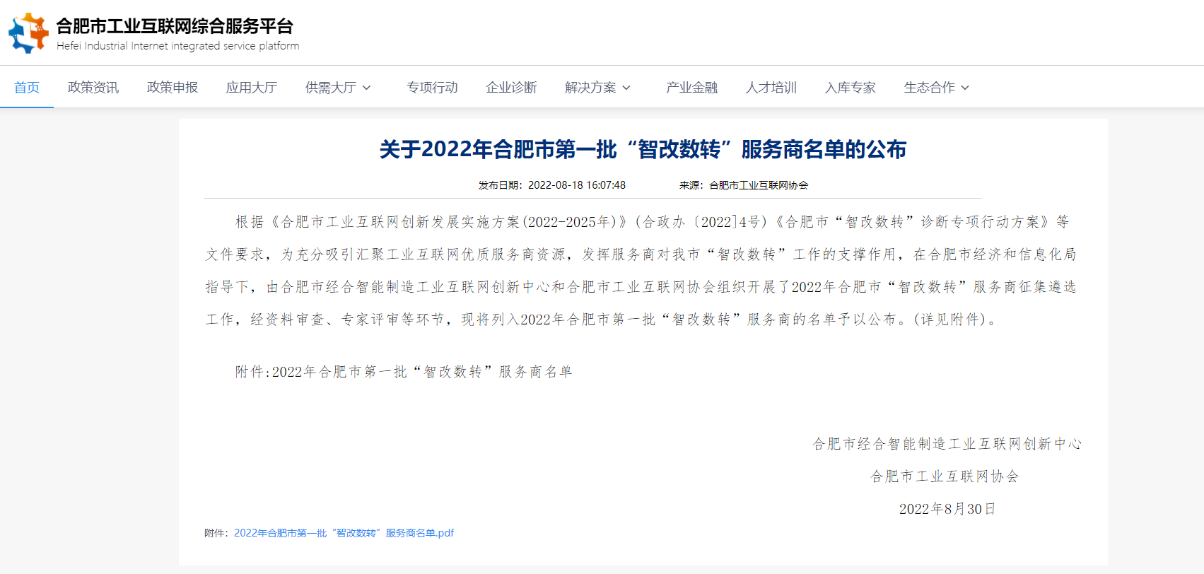The width and height of the screenshot is (1204, 574).
Task: Navigate to 专项行动 page
Action: pos(432,88)
